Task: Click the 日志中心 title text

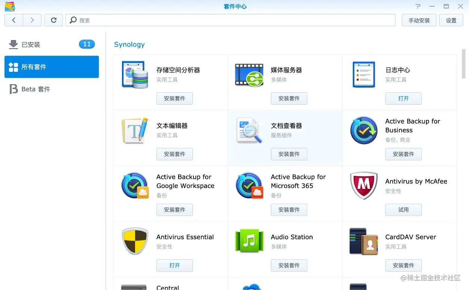Action: (398, 70)
